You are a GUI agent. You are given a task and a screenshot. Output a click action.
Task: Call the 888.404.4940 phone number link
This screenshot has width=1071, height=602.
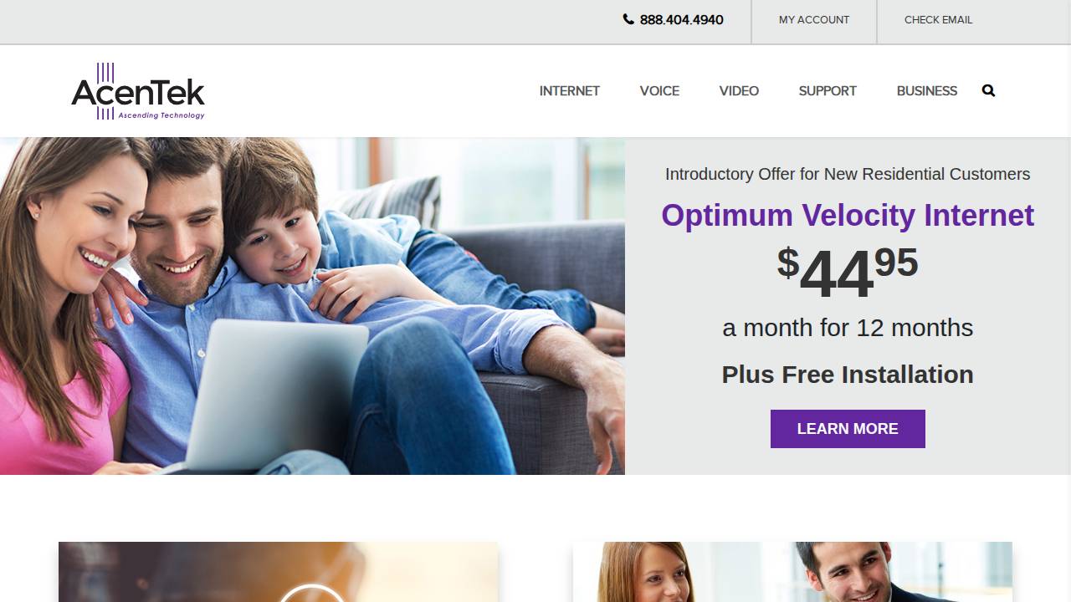681,19
